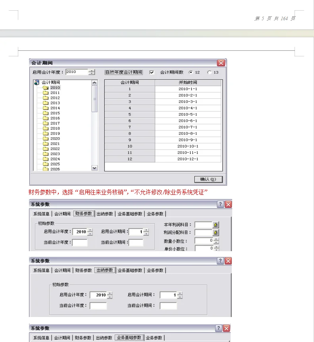The image size is (314, 342).
Task: Switch to 出纳参数 tab in second dialog
Action: point(105,270)
